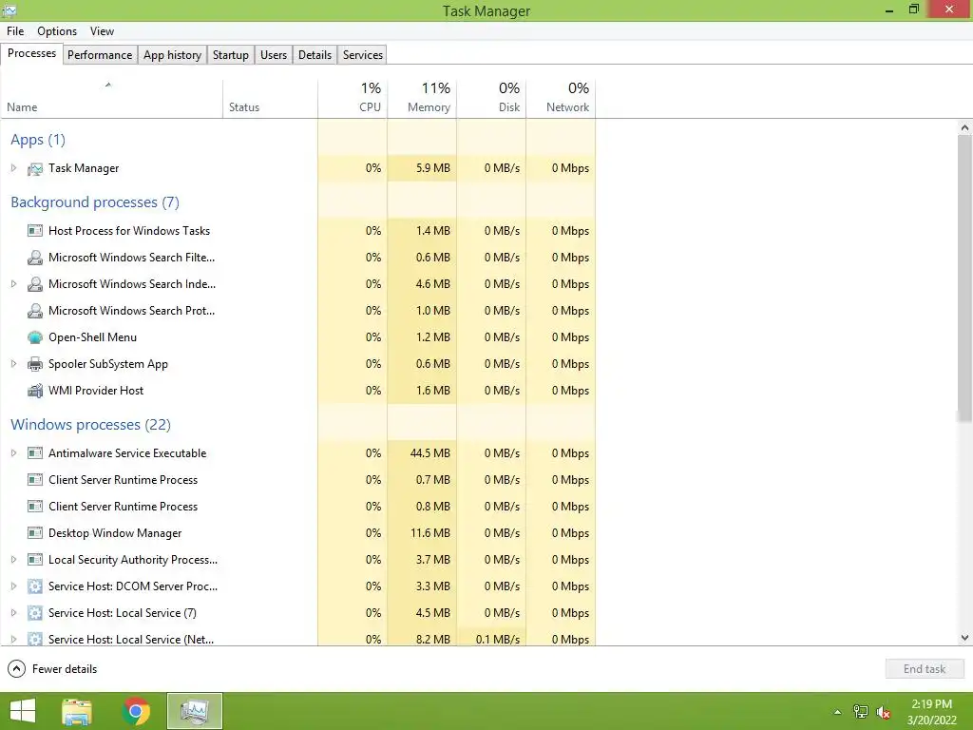
Task: Expand Local Security Authority Process row
Action: tap(13, 560)
